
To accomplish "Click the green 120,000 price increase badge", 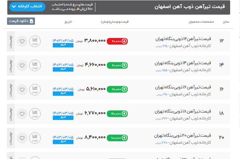I will (x=117, y=113).
